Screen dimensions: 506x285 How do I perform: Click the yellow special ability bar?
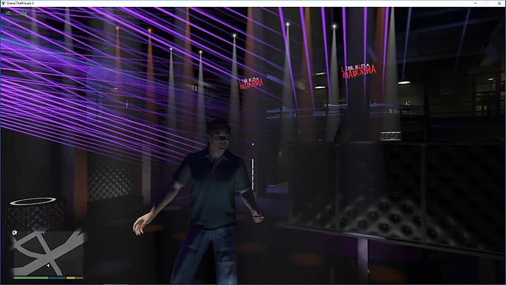pos(75,277)
